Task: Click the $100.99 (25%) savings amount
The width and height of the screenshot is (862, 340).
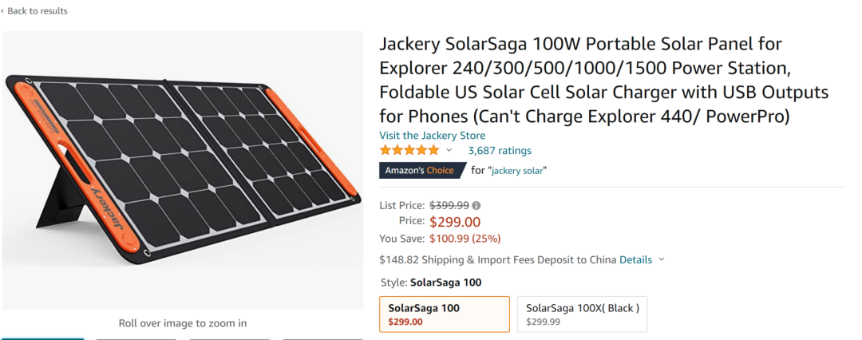Action: 465,238
